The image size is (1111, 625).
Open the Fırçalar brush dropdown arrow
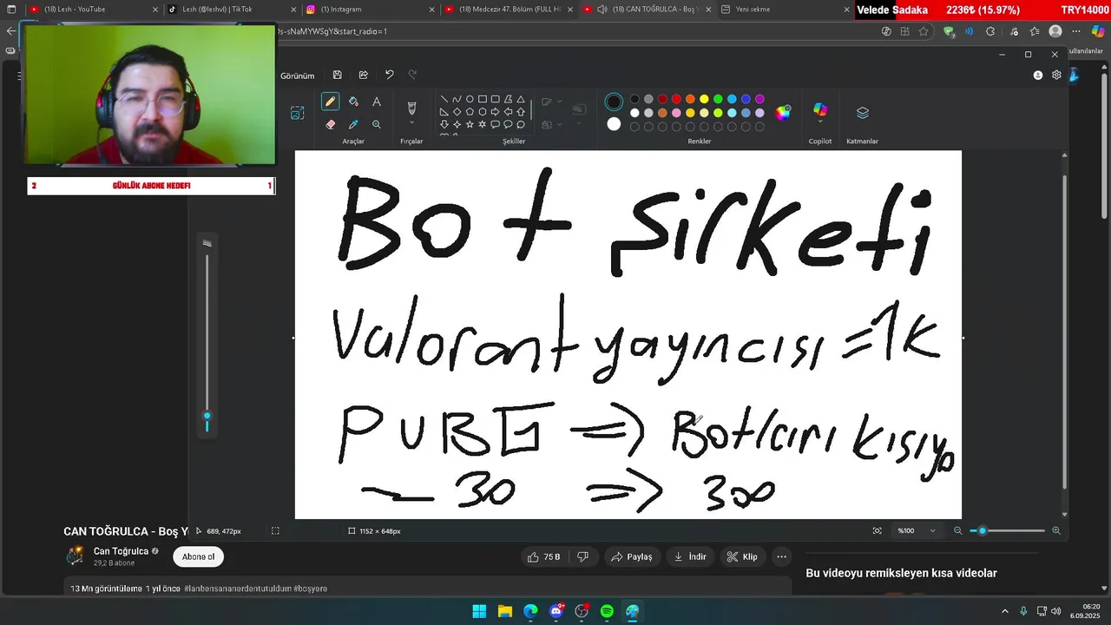click(x=411, y=123)
